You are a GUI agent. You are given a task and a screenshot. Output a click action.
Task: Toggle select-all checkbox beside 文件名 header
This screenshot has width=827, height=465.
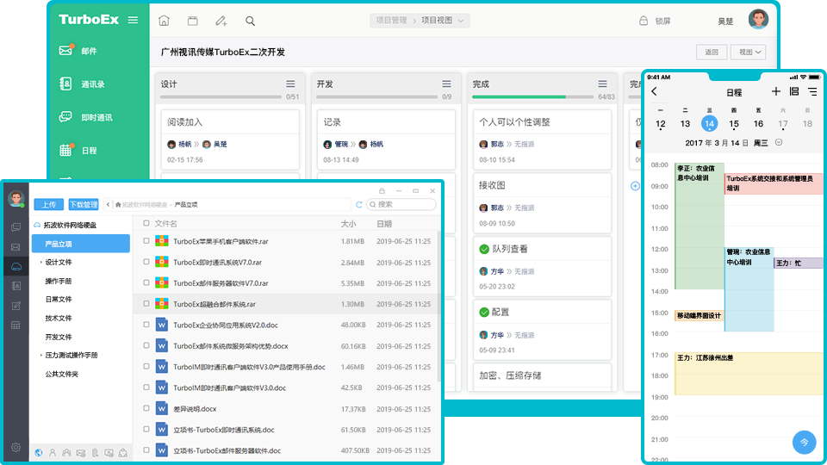146,224
